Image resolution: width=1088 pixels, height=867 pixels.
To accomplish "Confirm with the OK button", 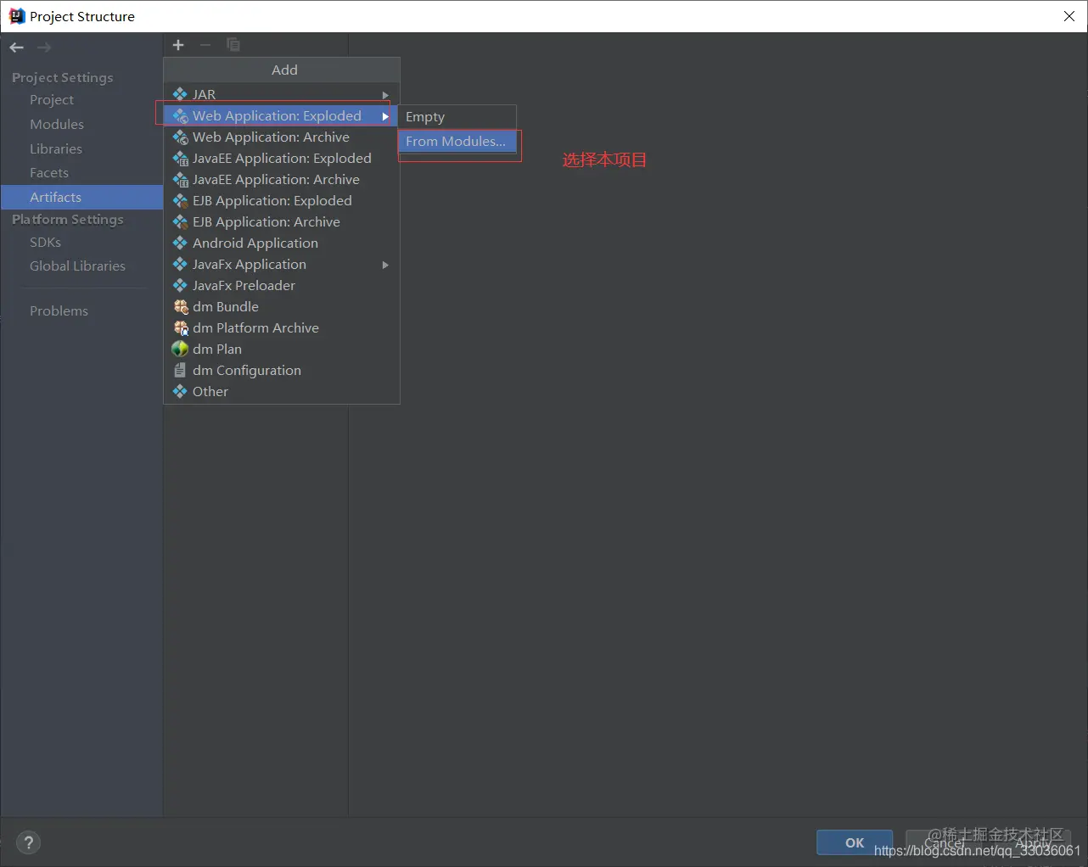I will pos(855,842).
